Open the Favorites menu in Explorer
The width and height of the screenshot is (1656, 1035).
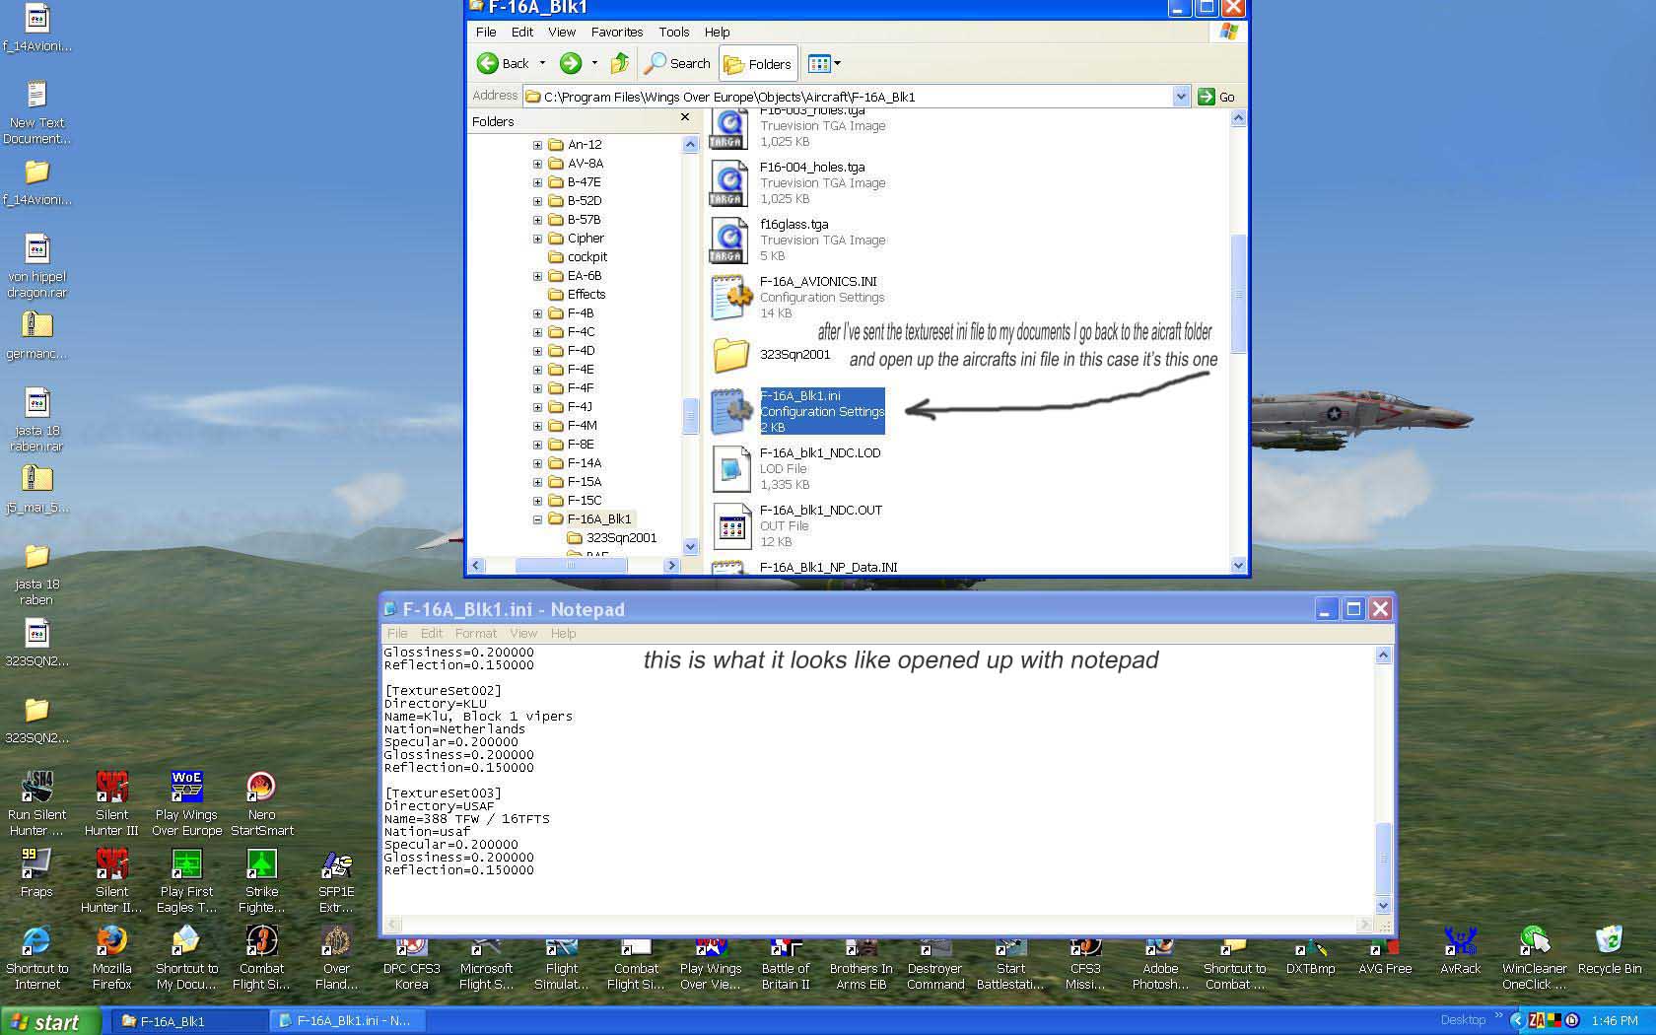point(617,32)
